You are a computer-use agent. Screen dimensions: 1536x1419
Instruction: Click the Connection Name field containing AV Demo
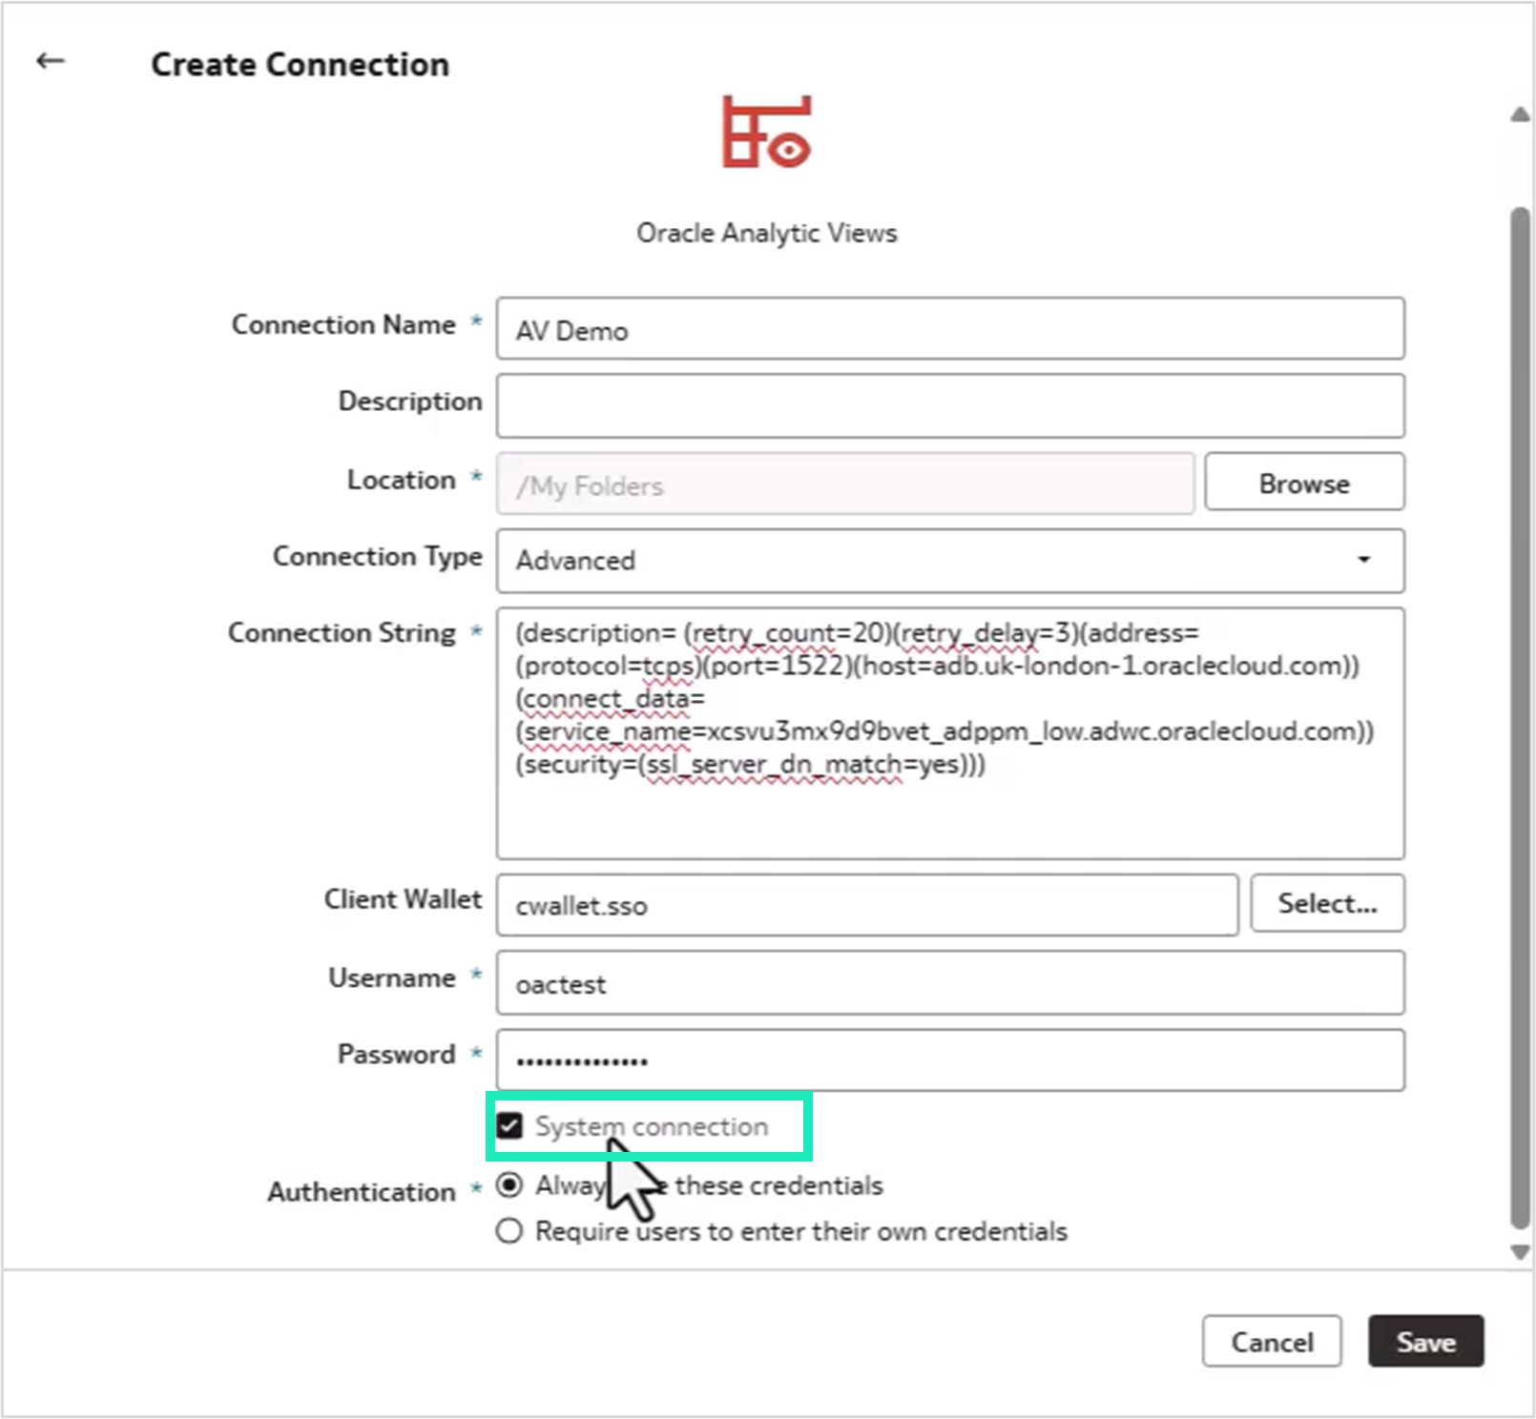949,329
